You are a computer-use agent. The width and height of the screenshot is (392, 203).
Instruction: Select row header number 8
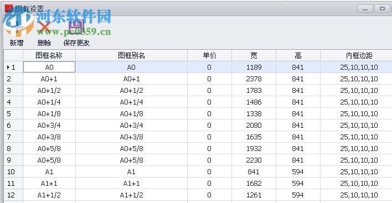pyautogui.click(x=13, y=149)
